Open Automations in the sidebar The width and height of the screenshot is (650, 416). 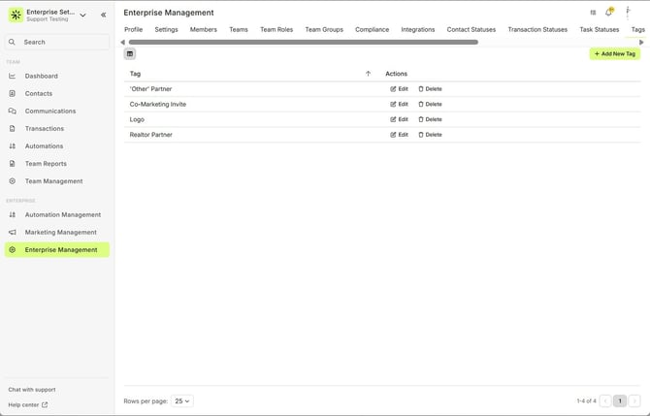[x=44, y=146]
